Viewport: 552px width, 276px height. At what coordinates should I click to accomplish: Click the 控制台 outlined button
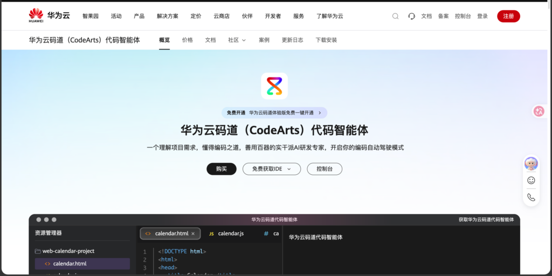coord(325,169)
